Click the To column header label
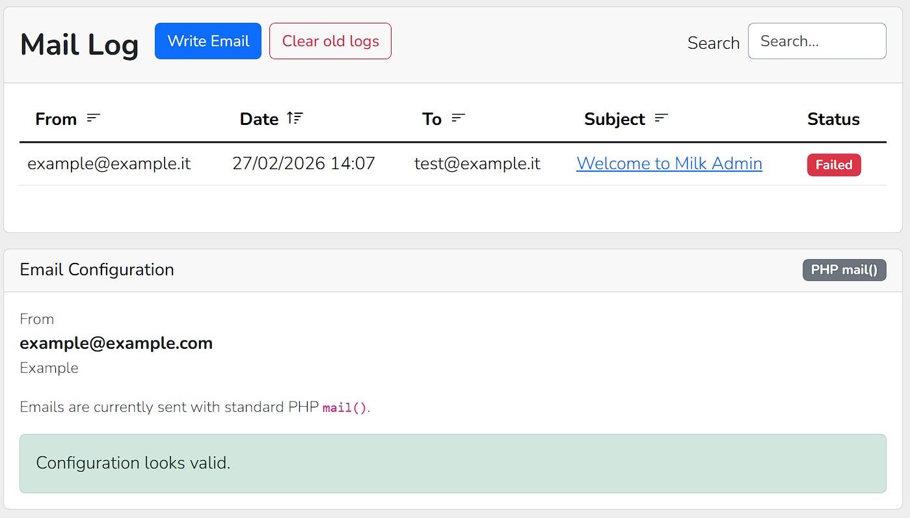Viewport: 910px width, 518px height. coord(432,119)
